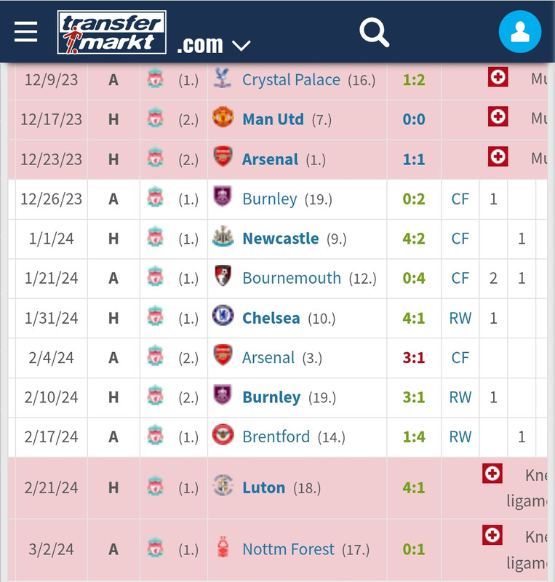The width and height of the screenshot is (555, 582).
Task: Open the Nottm Forest team link
Action: click(288, 549)
